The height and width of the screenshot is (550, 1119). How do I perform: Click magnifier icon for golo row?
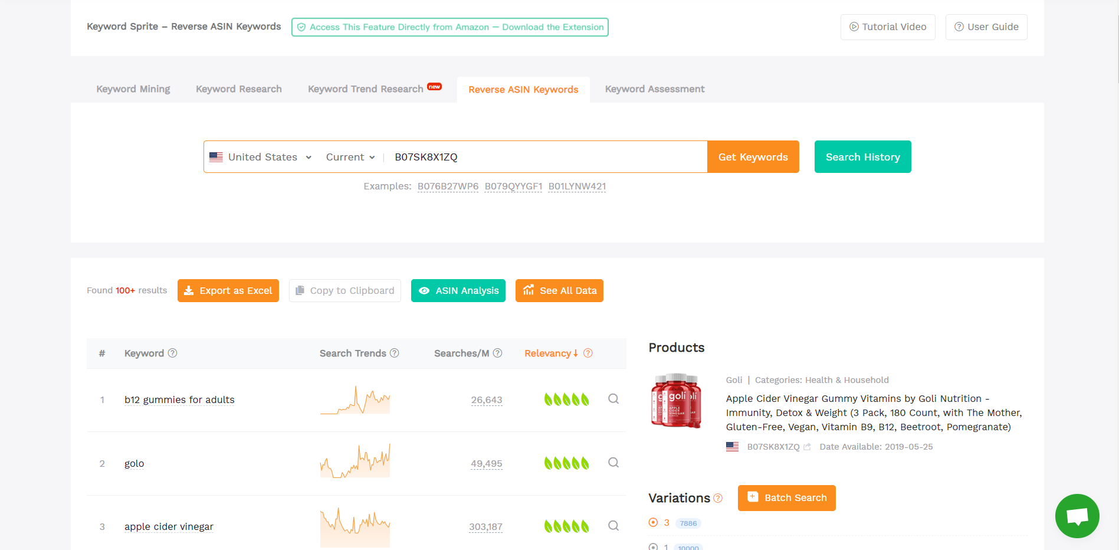click(x=613, y=463)
